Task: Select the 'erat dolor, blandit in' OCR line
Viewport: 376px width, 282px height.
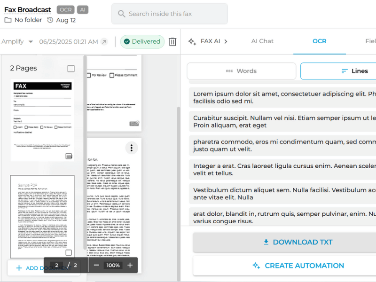Action: tap(282, 217)
